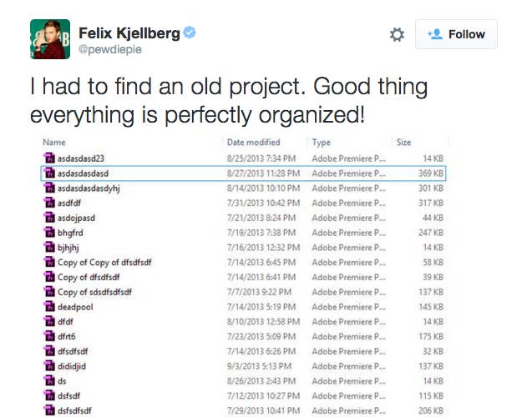Click the Premiere icon beside dididjid
Viewport: 522px width, 417px height.
point(48,366)
